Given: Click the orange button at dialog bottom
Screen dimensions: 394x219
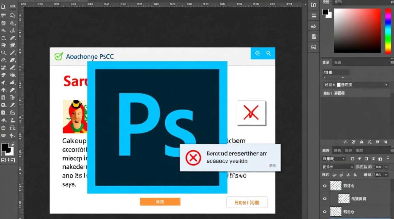Looking at the screenshot, I should click(x=160, y=202).
